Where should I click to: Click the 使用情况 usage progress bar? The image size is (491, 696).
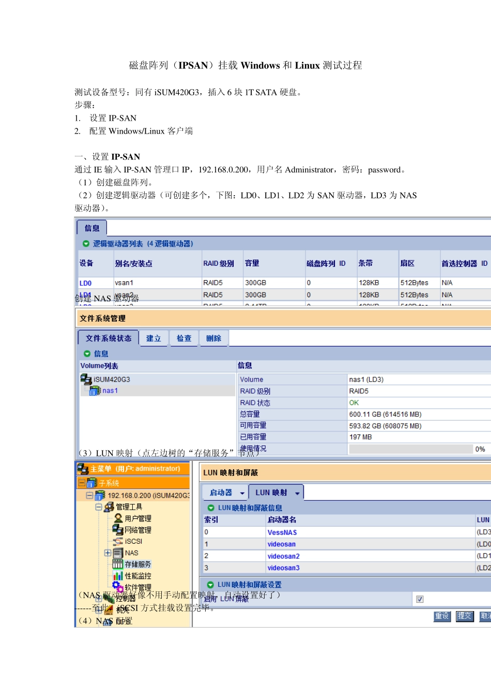coord(411,449)
